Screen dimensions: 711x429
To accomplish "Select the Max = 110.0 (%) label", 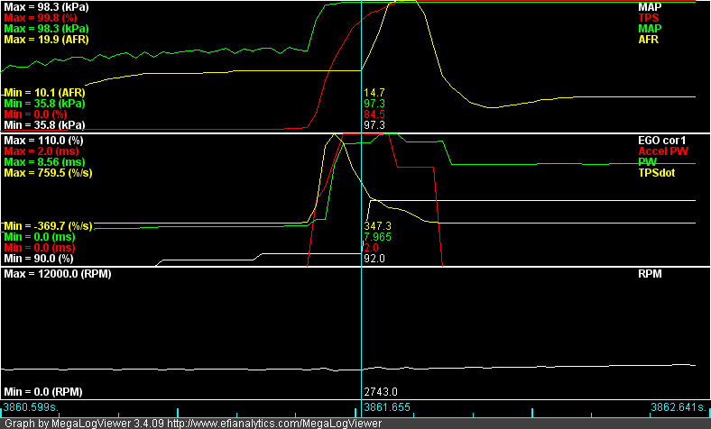I will click(x=43, y=141).
